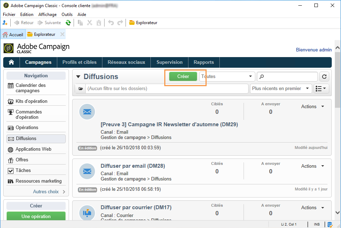Image resolution: width=341 pixels, height=228 pixels.
Task: Expand Autres choix in navigation
Action: [x=49, y=192]
